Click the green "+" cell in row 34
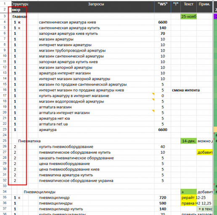Image resolution: width=217 pixels, height=215 pixels. (x=188, y=192)
